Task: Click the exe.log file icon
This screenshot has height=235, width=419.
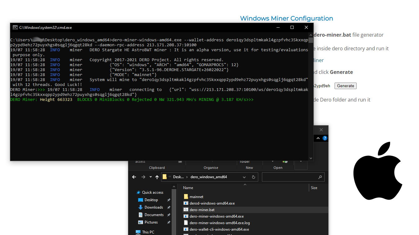Action: 186,223
